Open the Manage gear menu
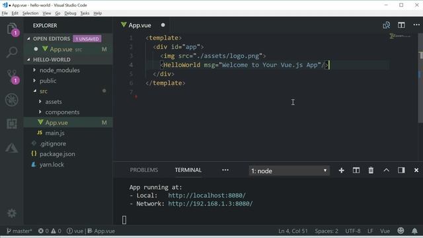Viewport: 423px width, 238px height. click(x=12, y=214)
